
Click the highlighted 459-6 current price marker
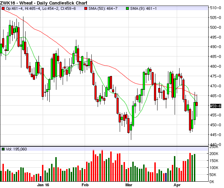(216, 106)
